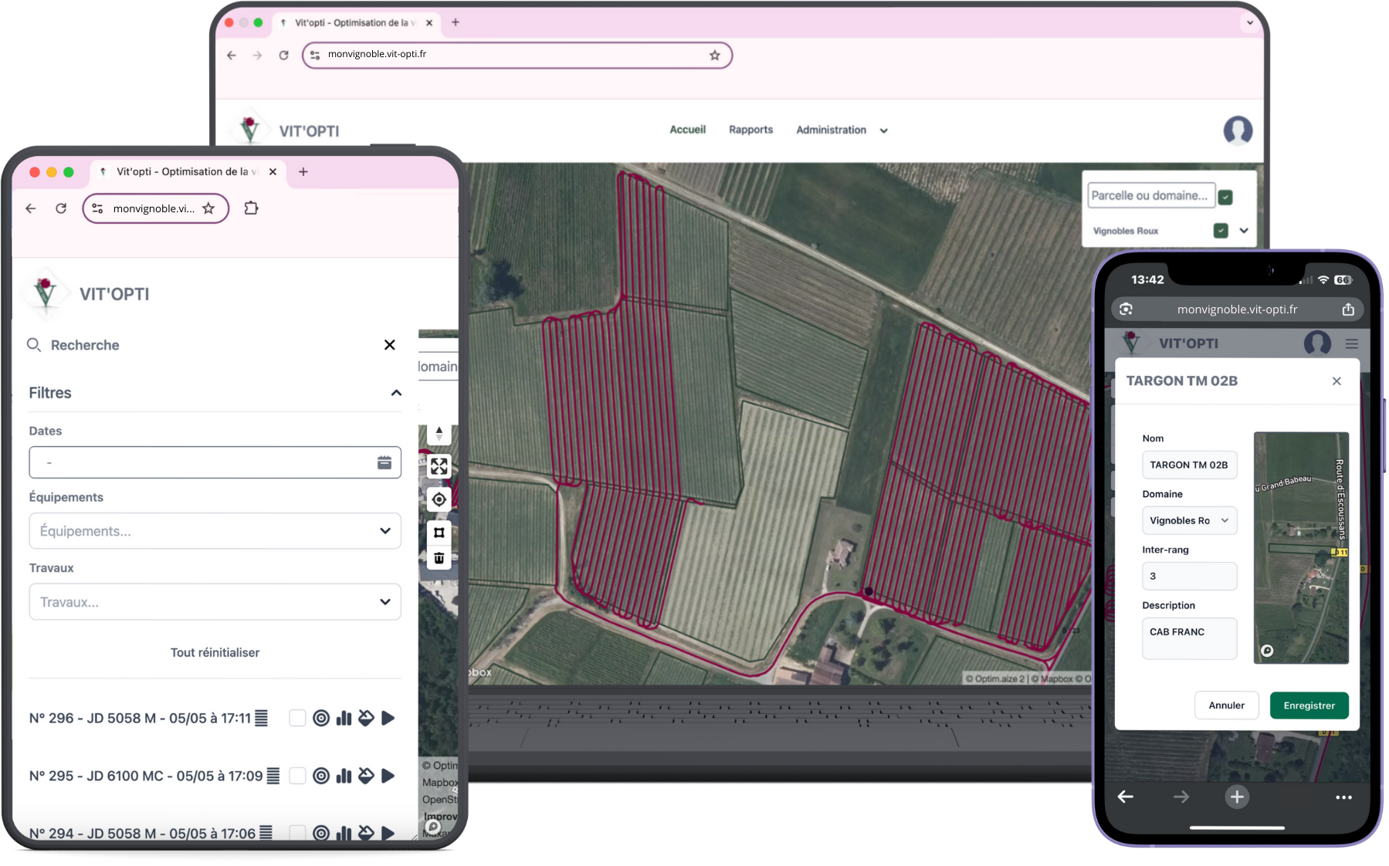
Task: Click fullscreen map control on tablet
Action: point(439,466)
